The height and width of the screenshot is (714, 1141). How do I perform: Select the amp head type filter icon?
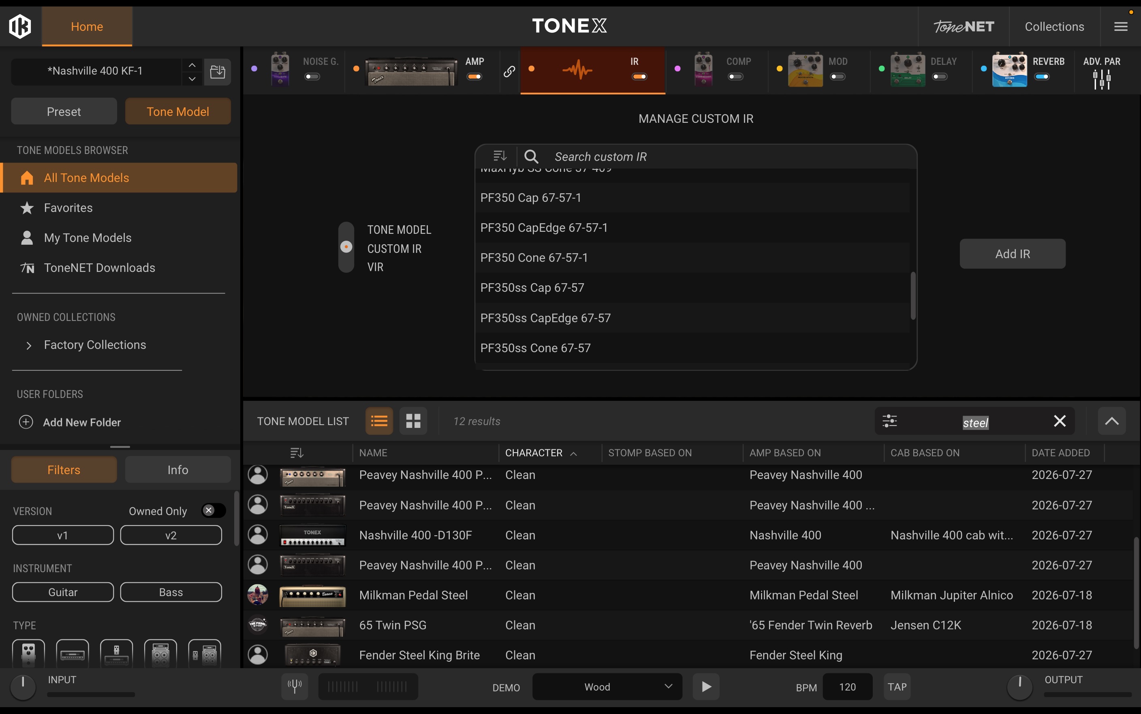[72, 654]
